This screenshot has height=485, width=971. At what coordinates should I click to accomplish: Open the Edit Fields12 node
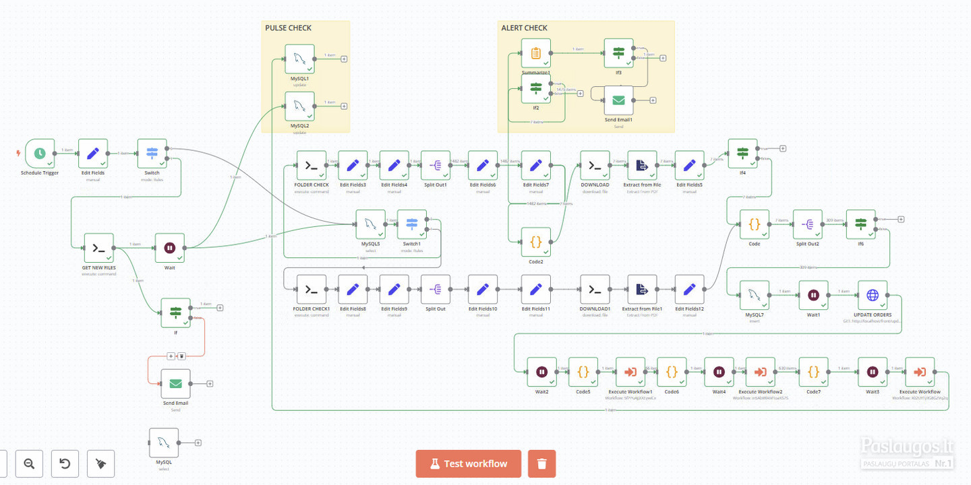pyautogui.click(x=689, y=290)
